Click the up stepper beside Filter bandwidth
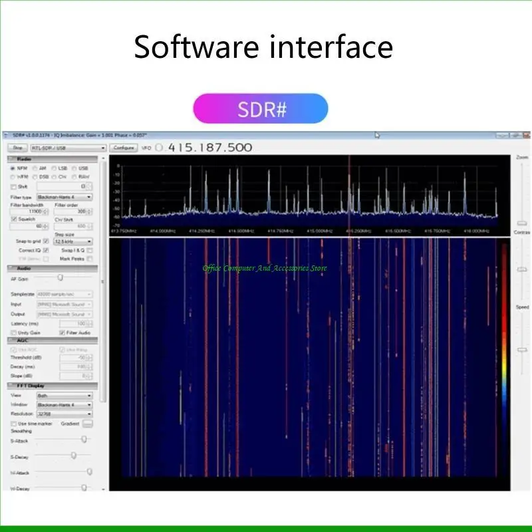 point(45,211)
